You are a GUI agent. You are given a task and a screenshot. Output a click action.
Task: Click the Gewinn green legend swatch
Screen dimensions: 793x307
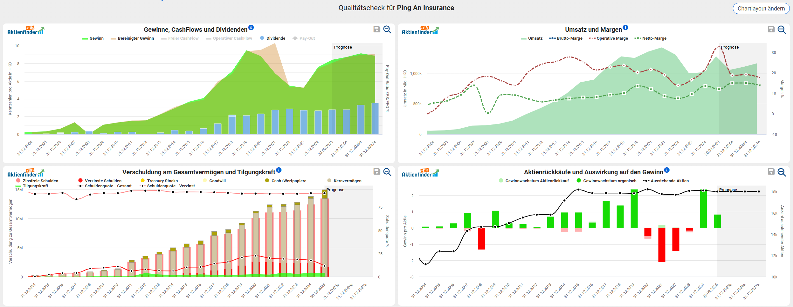pos(85,38)
